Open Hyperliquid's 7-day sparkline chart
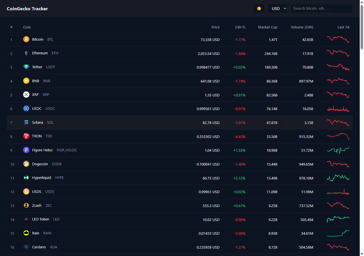The width and height of the screenshot is (364, 256). 338,178
